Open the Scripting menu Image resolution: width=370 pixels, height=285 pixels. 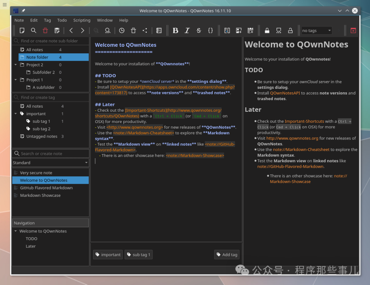[82, 20]
